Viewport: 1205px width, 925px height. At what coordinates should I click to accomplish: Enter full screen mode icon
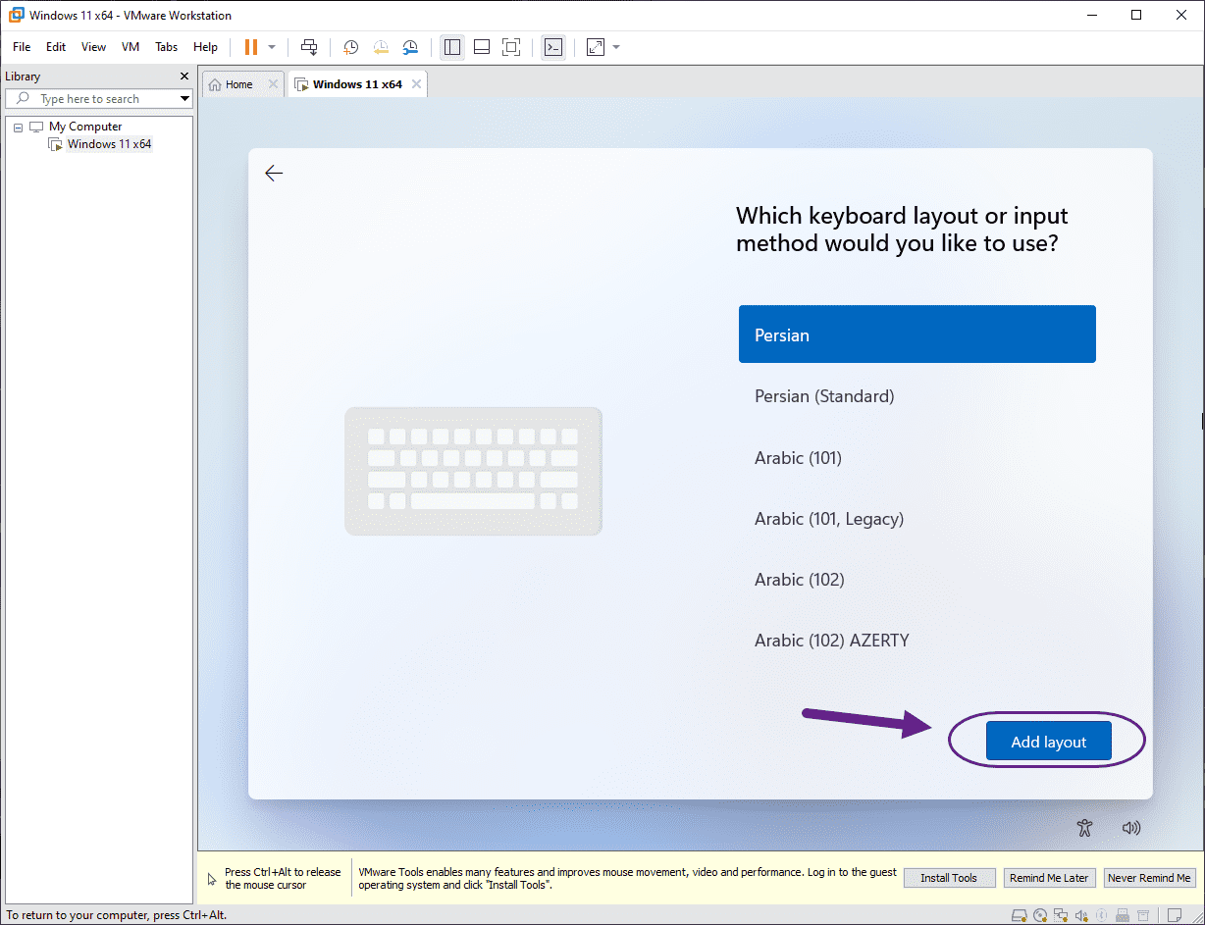click(x=511, y=47)
